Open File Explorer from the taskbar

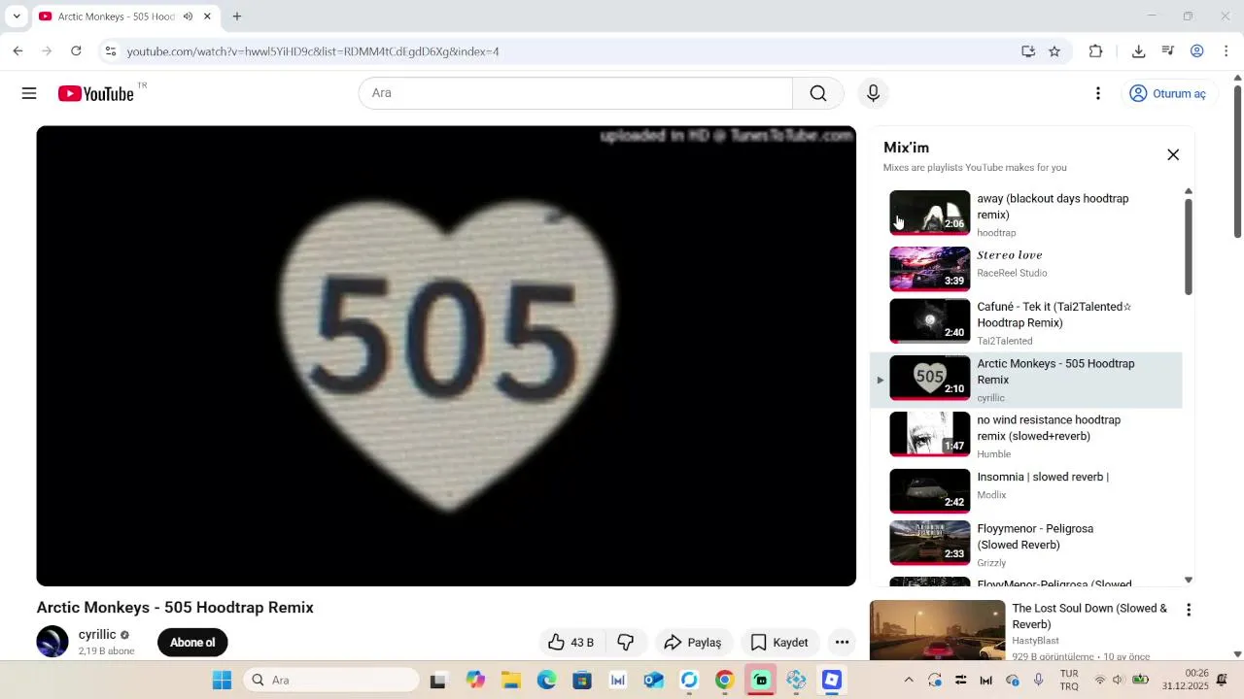(511, 681)
